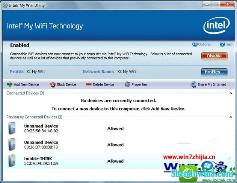
Task: Click Allowed status of bubble-THINK
Action: click(115, 161)
